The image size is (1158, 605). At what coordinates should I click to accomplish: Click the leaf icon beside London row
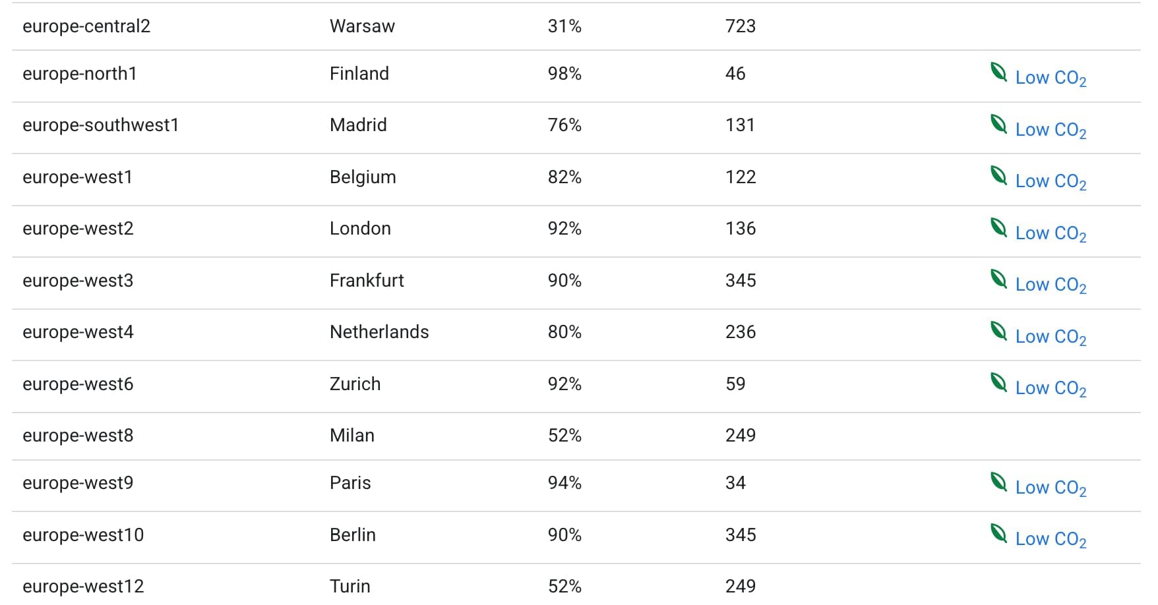click(998, 227)
